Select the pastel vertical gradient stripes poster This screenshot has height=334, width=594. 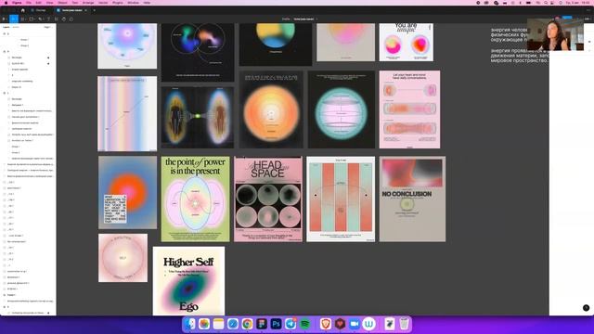127,113
